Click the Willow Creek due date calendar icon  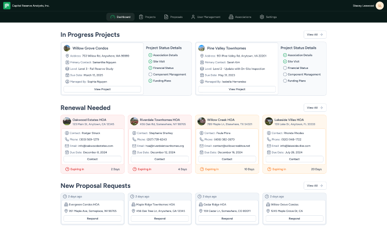coord(201,152)
